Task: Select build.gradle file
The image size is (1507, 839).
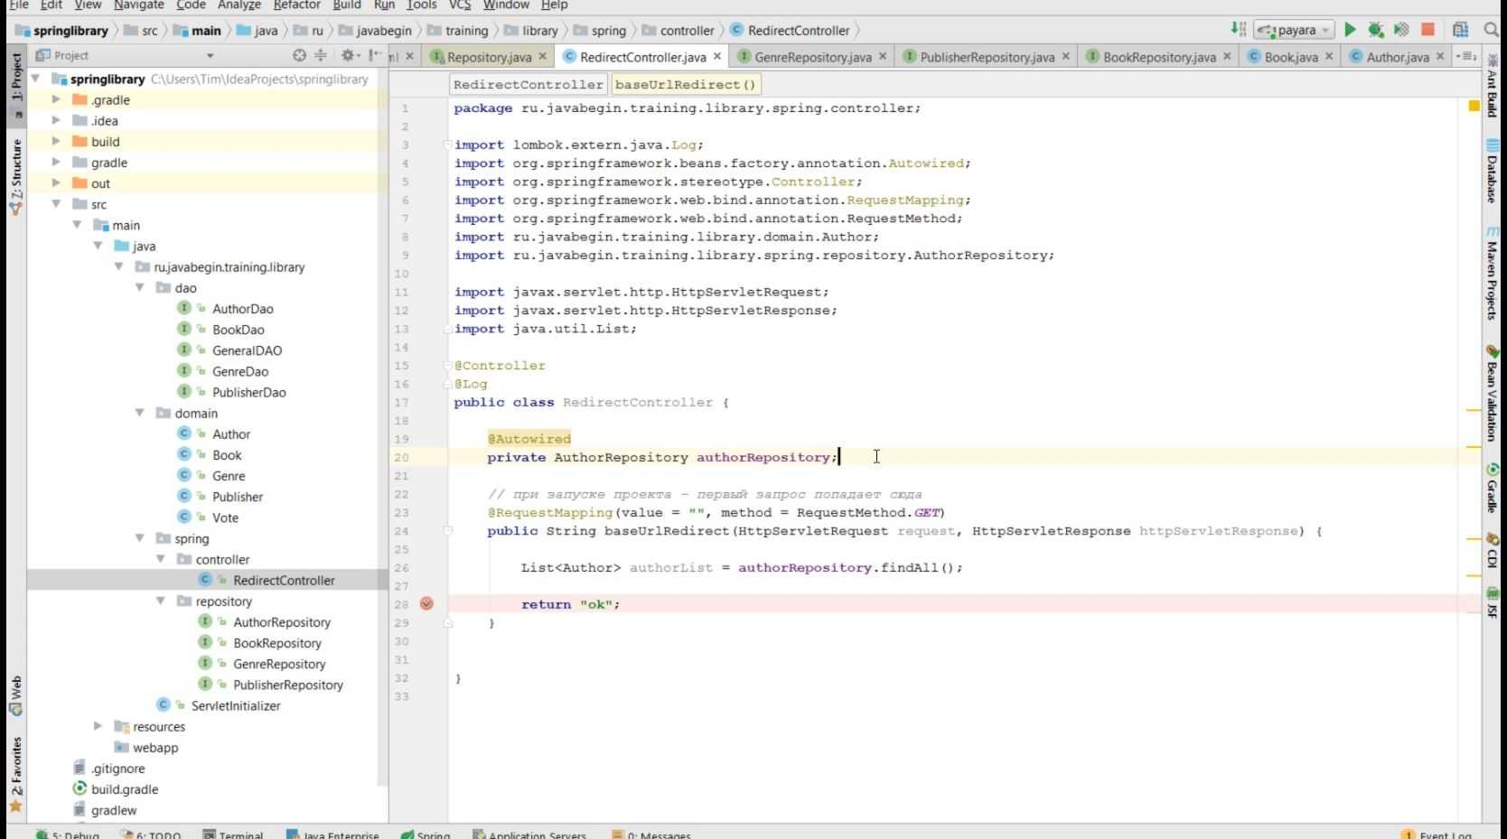Action: pos(125,789)
